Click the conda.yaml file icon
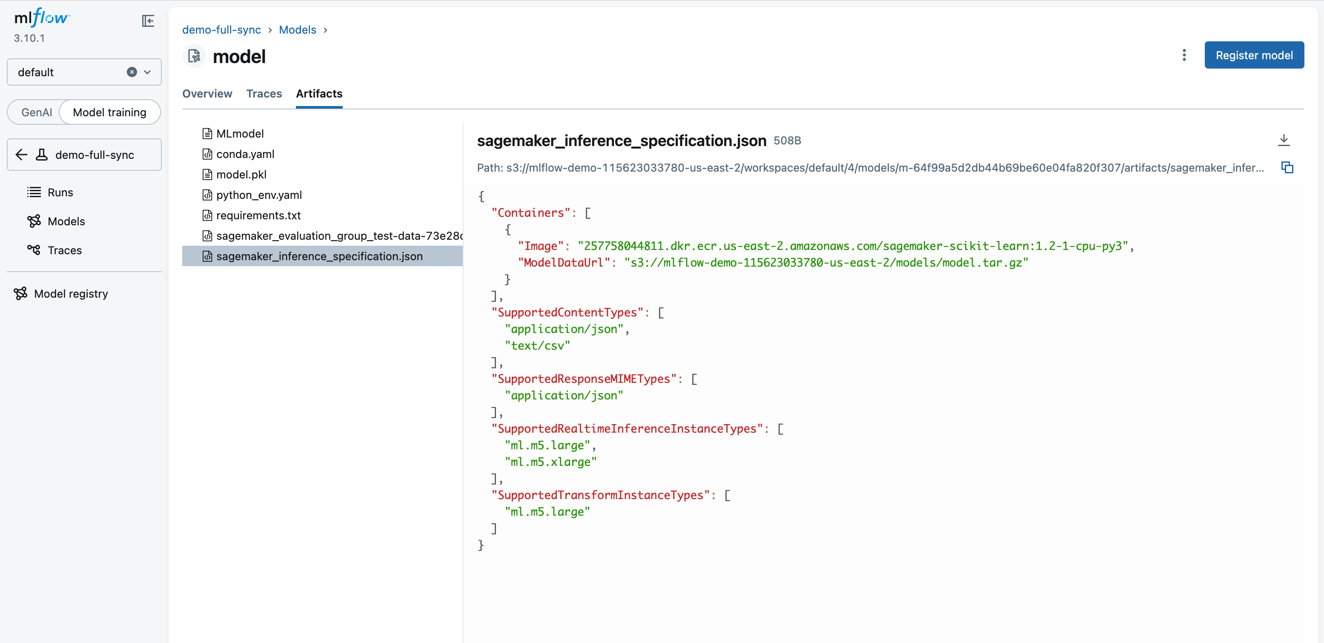 tap(207, 154)
